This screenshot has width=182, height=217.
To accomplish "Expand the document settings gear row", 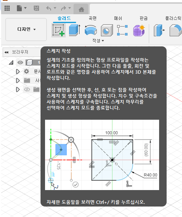I will click(x=18, y=71).
